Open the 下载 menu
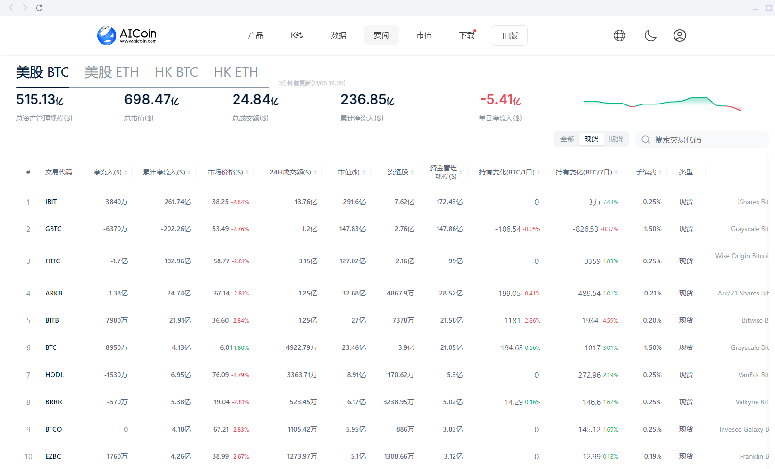The image size is (775, 469). (467, 35)
